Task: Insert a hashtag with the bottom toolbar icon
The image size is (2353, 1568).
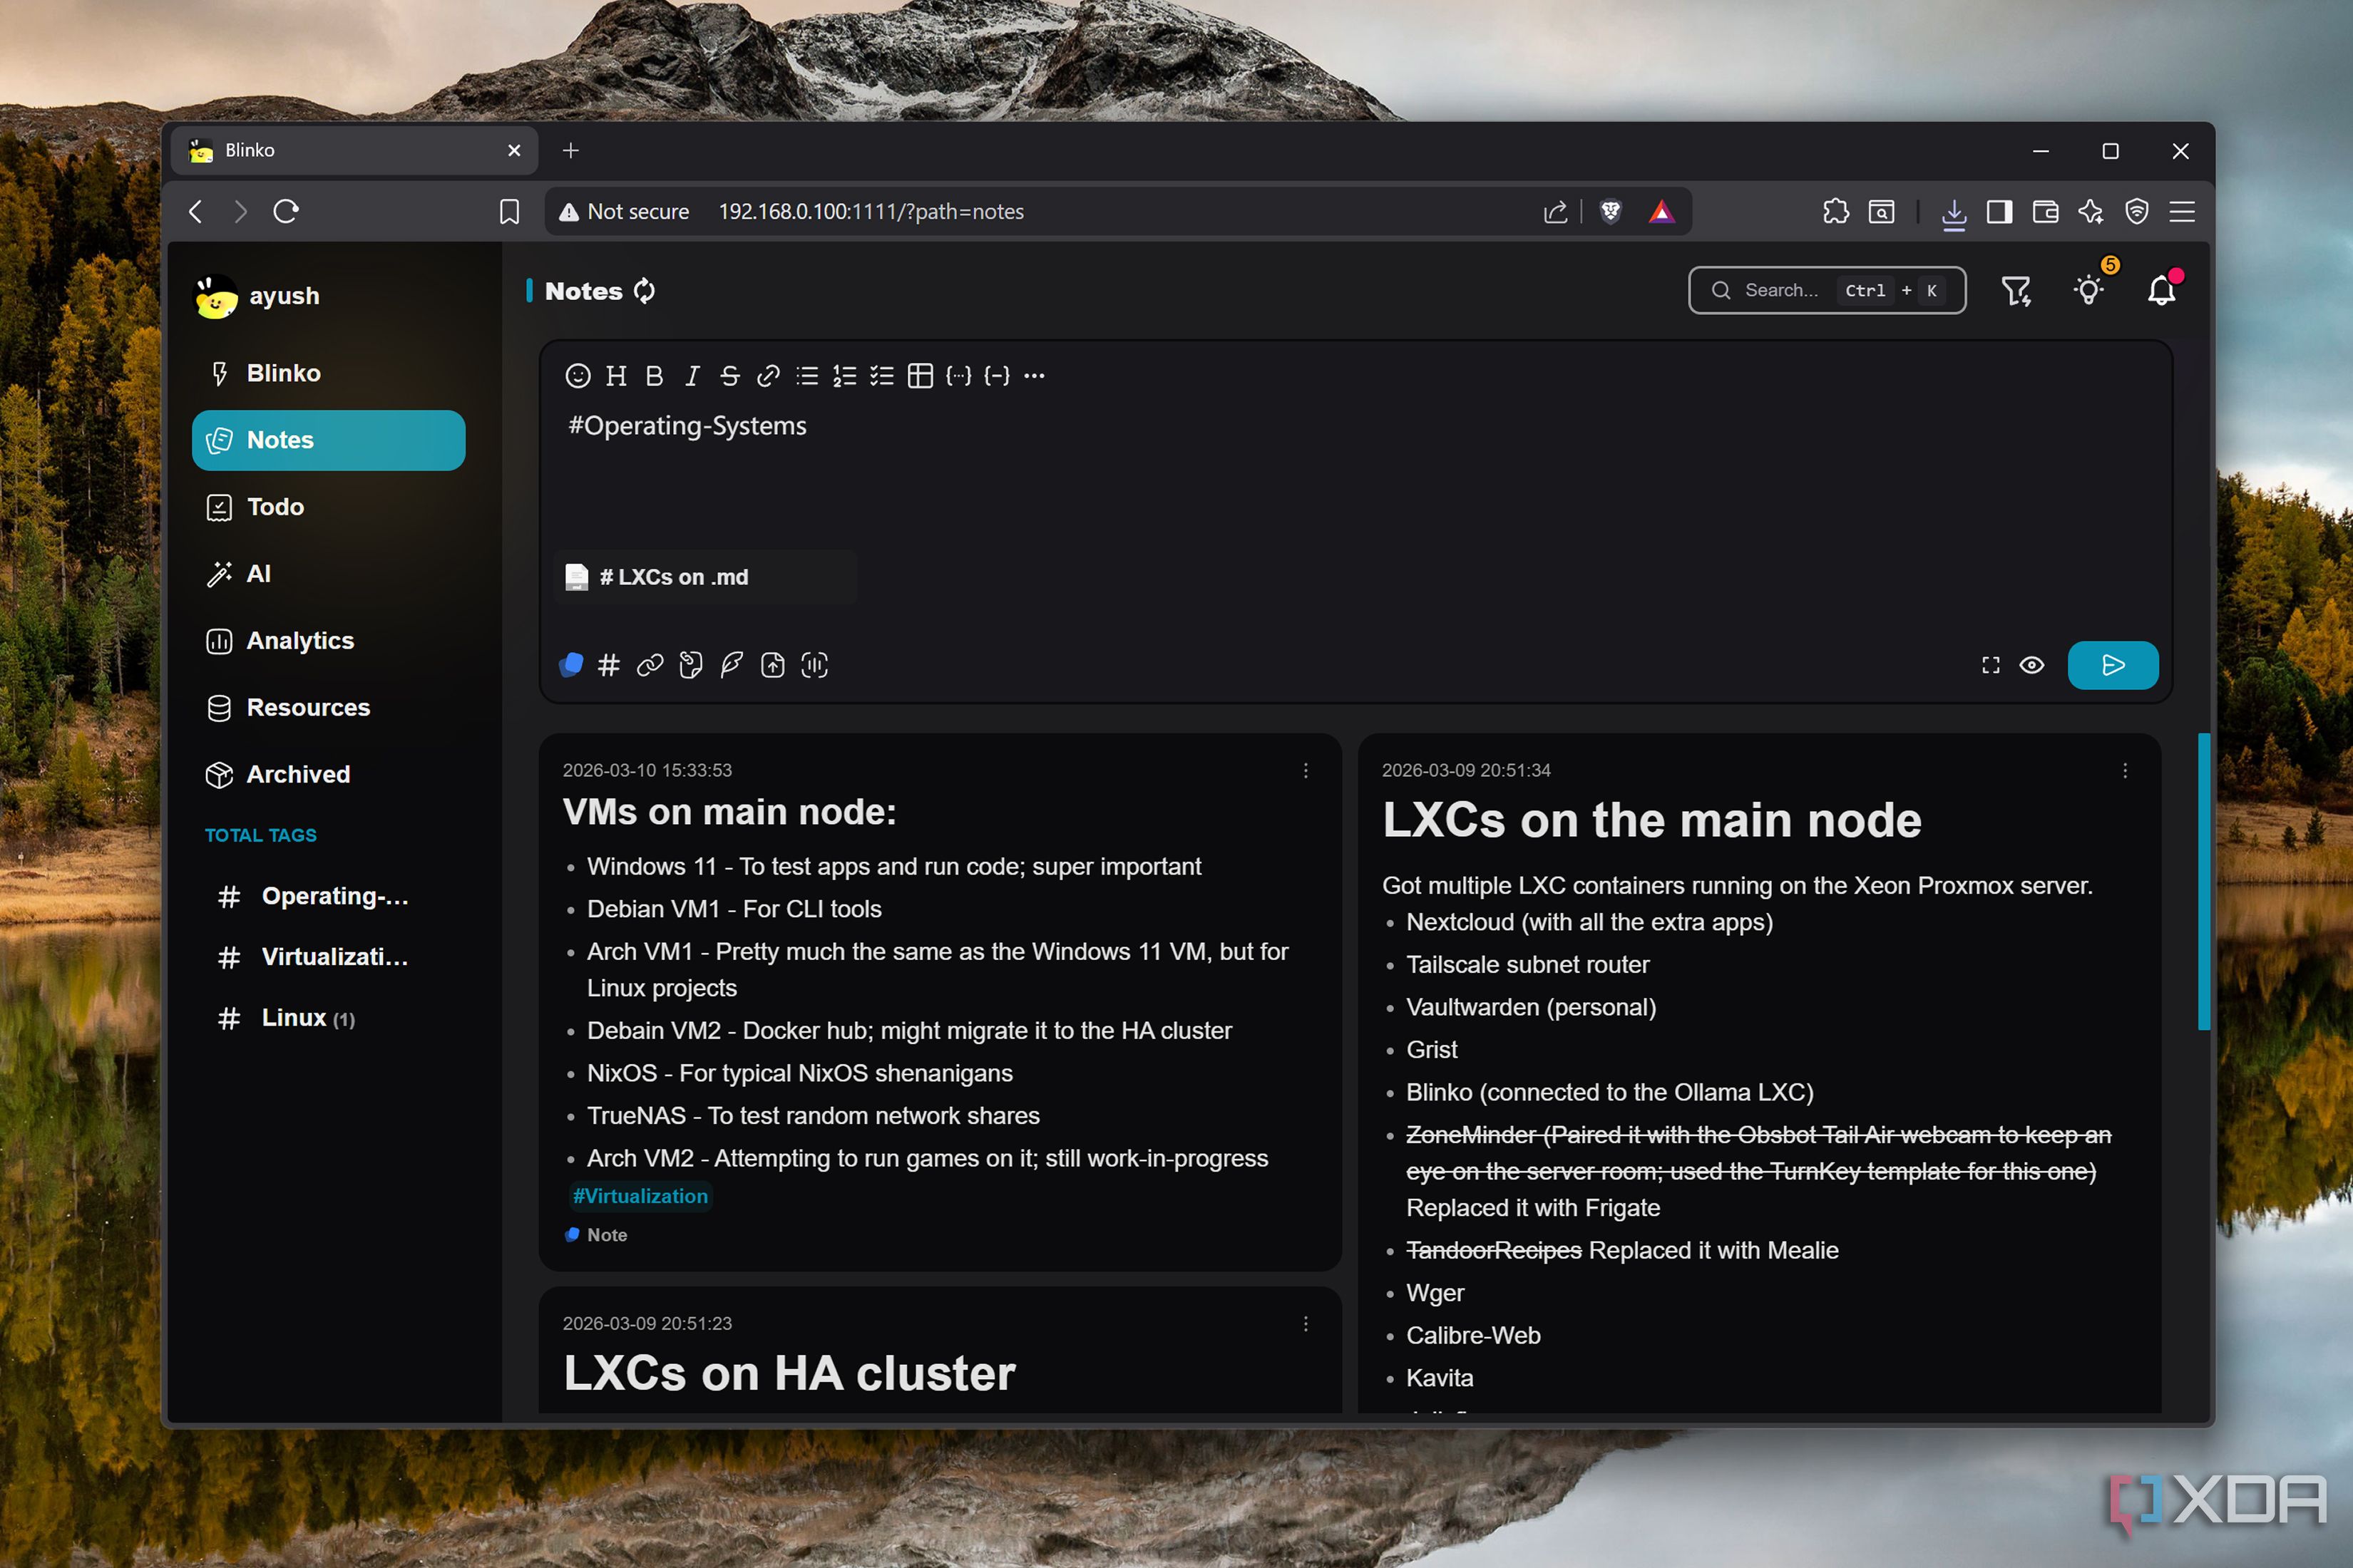Action: tap(609, 665)
